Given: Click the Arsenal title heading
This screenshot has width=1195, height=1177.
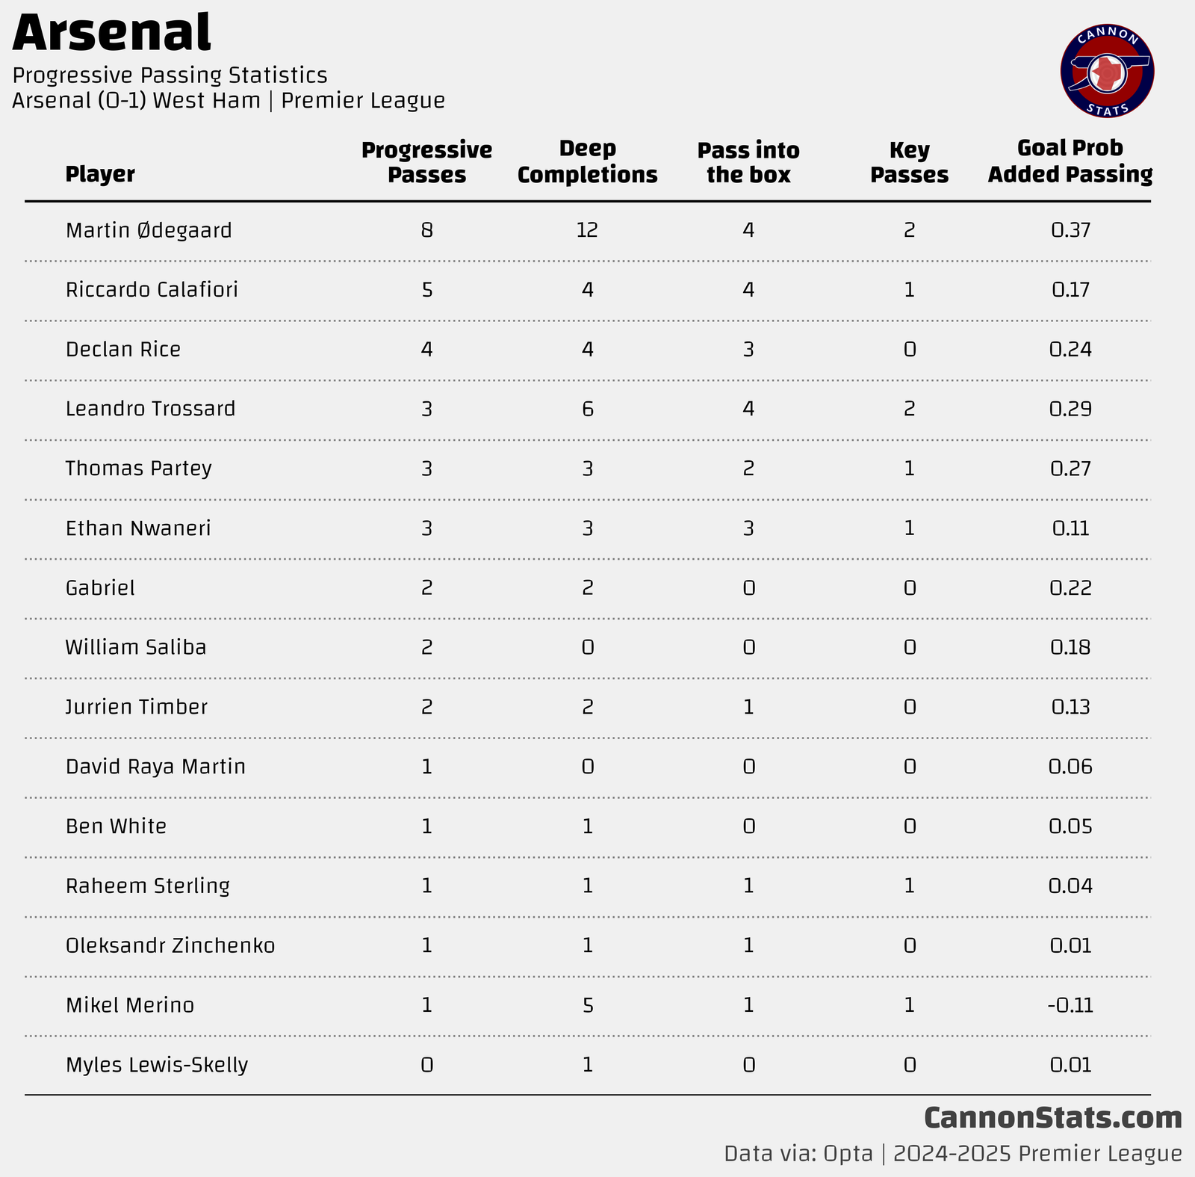Looking at the screenshot, I should [x=112, y=34].
